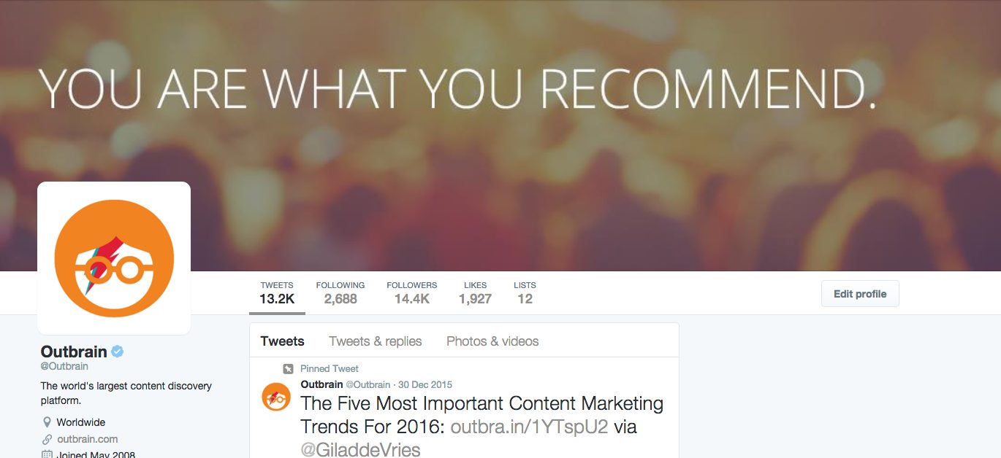Click the pinned tweet pin icon

tap(289, 369)
